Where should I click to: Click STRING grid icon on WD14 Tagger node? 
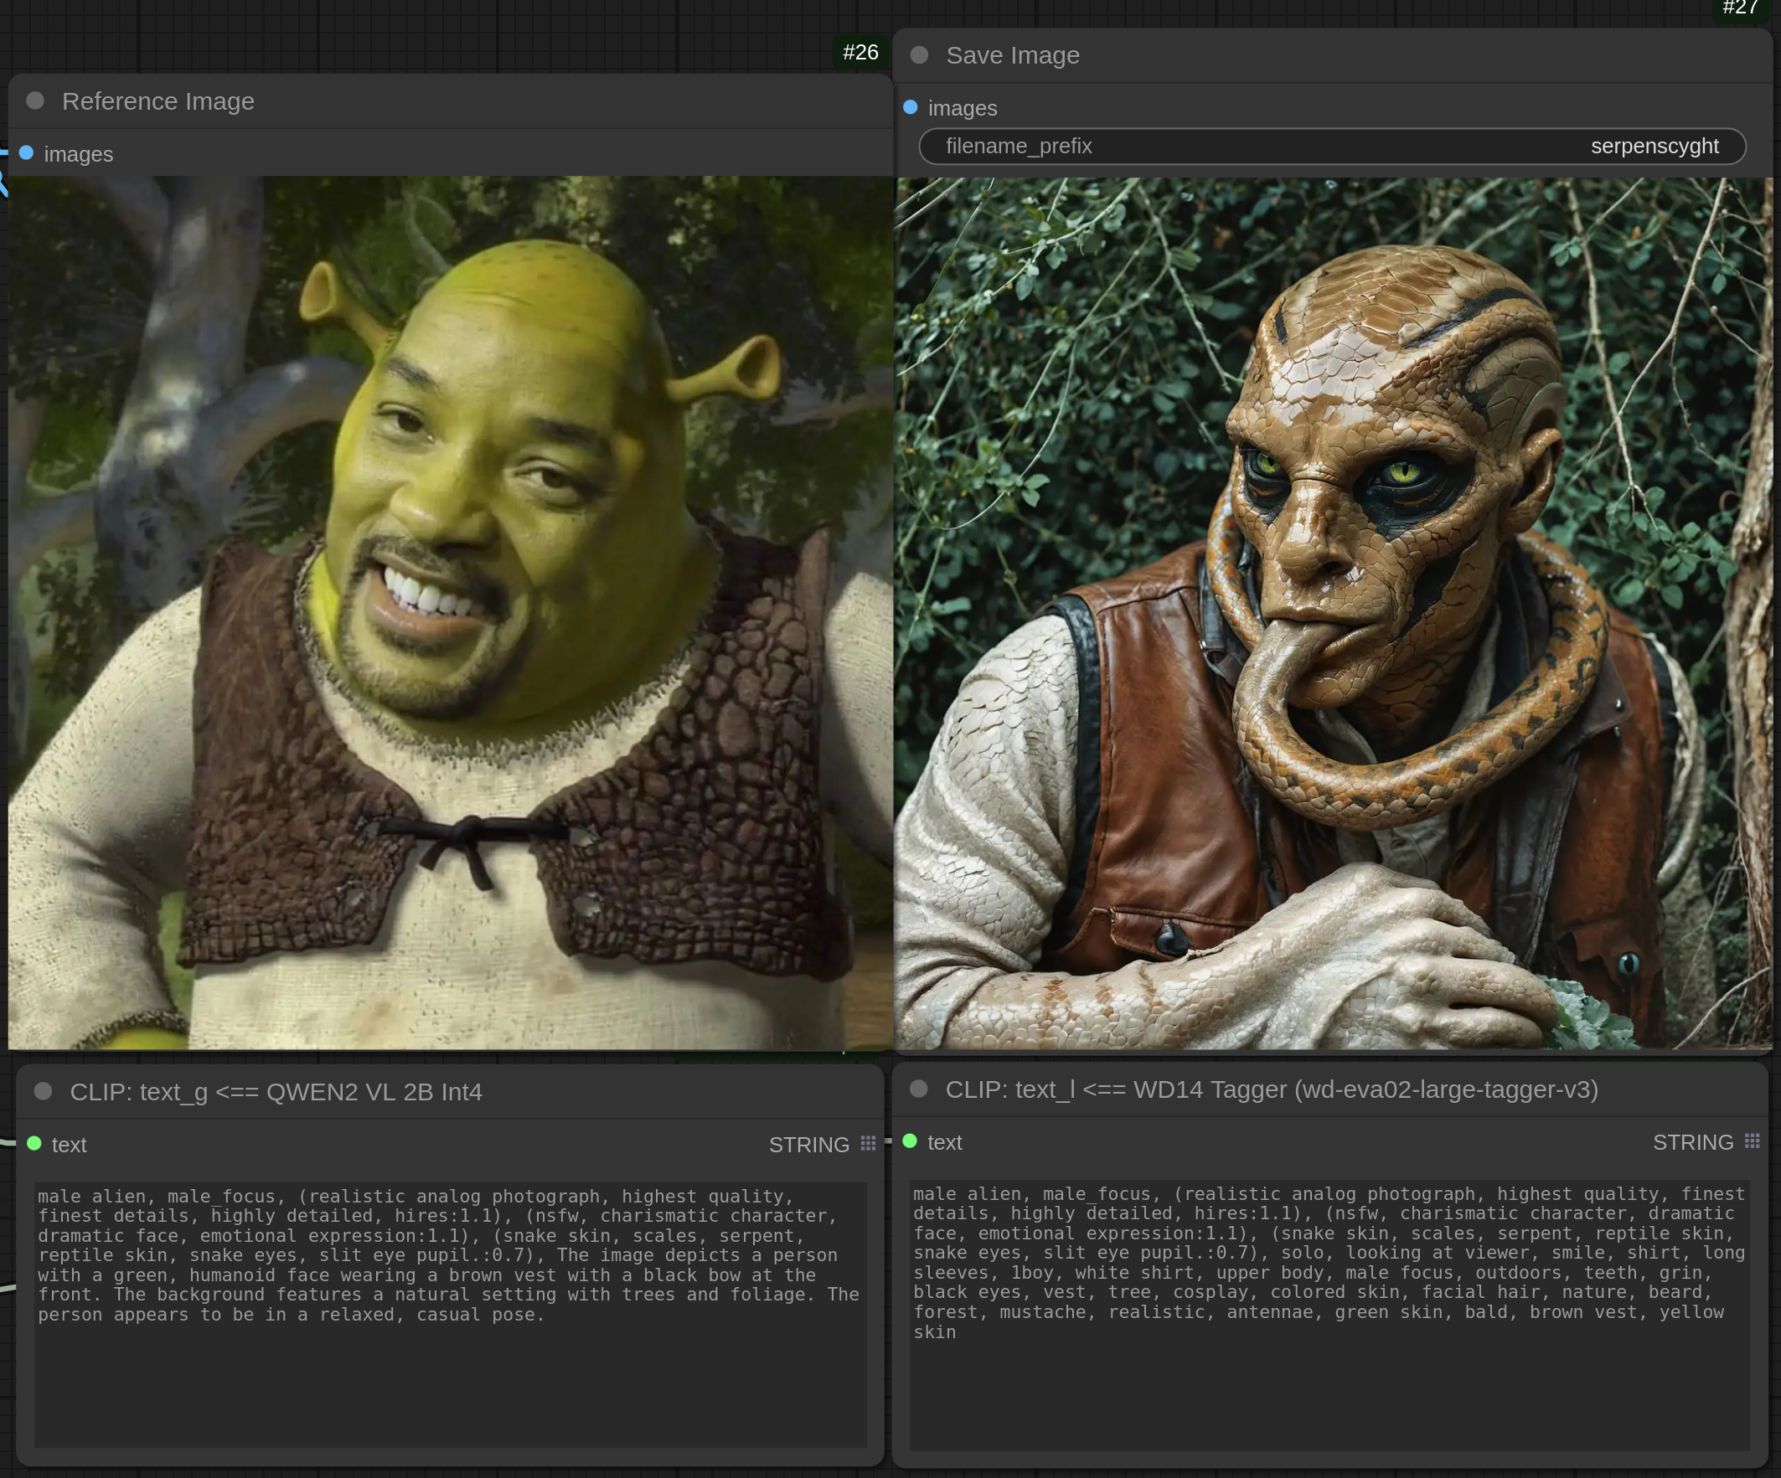coord(1753,1141)
